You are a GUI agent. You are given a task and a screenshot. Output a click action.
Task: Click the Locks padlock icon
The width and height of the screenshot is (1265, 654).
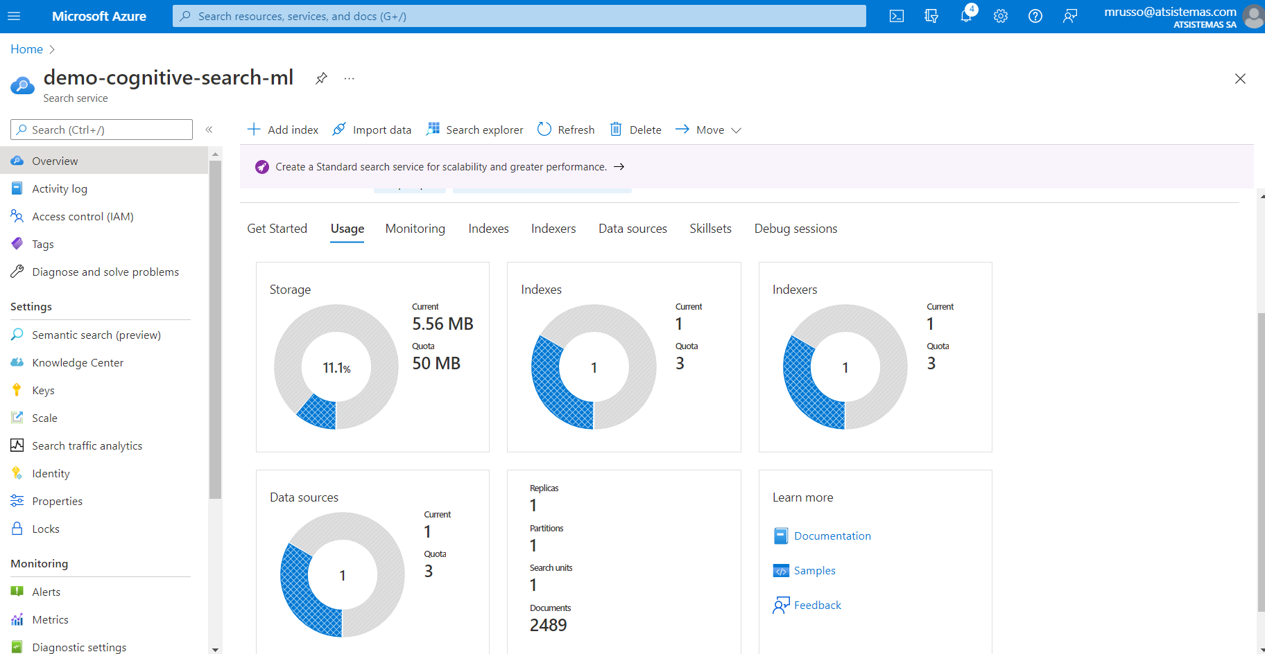(17, 529)
